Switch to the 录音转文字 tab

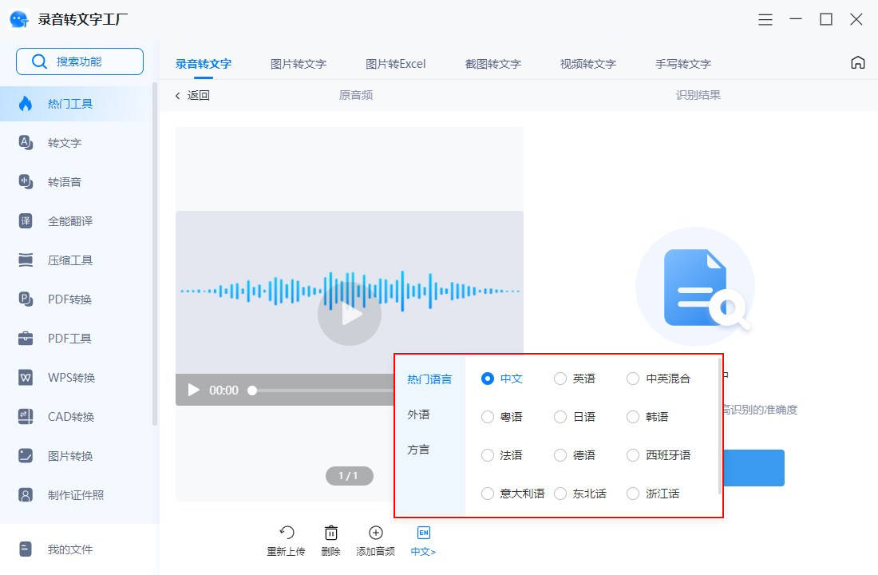[x=204, y=64]
